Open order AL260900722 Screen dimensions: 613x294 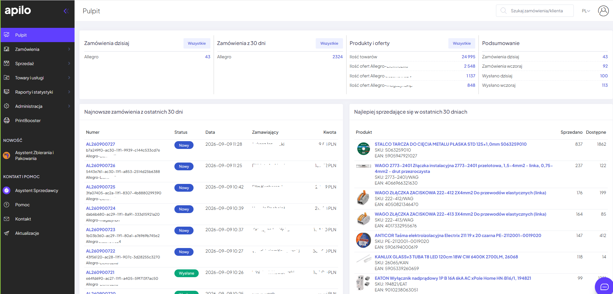point(100,251)
